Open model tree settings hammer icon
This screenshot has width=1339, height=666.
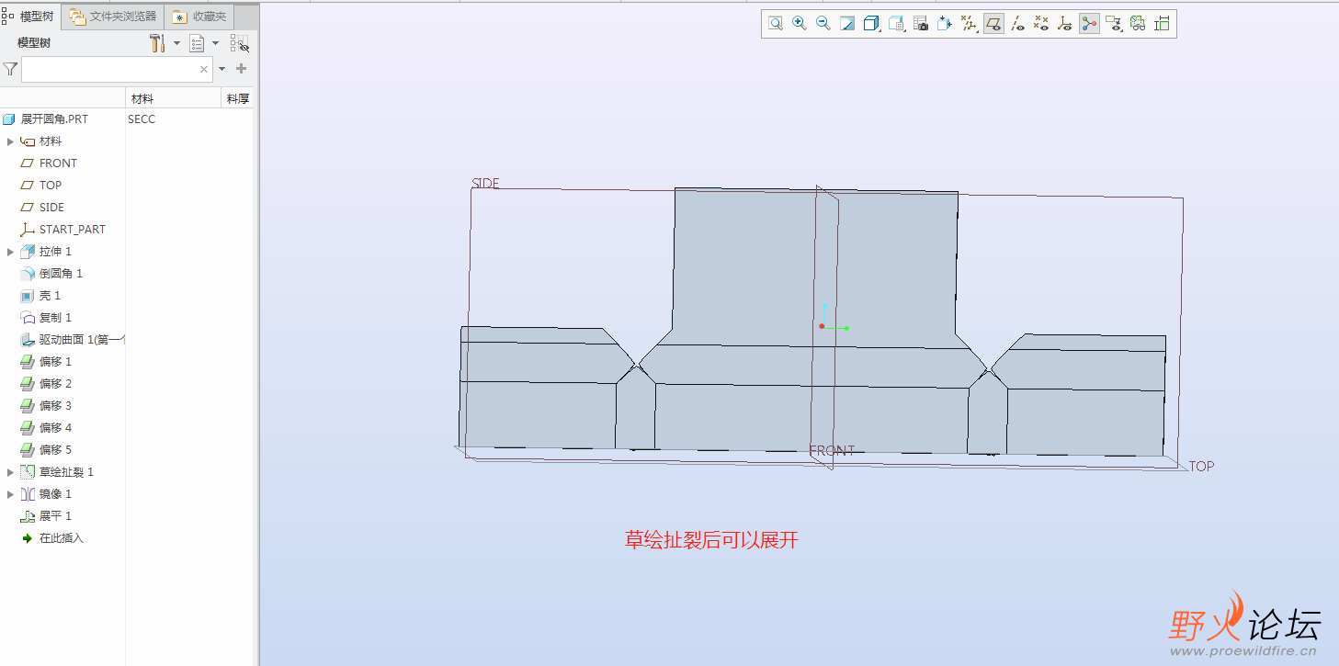click(156, 43)
